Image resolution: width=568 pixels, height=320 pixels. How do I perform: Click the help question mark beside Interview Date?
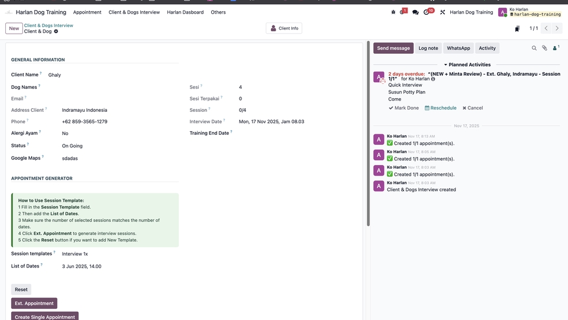click(x=224, y=120)
